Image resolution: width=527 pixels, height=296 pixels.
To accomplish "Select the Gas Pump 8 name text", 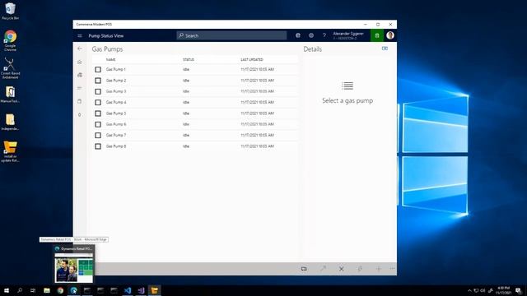I will pos(116,146).
